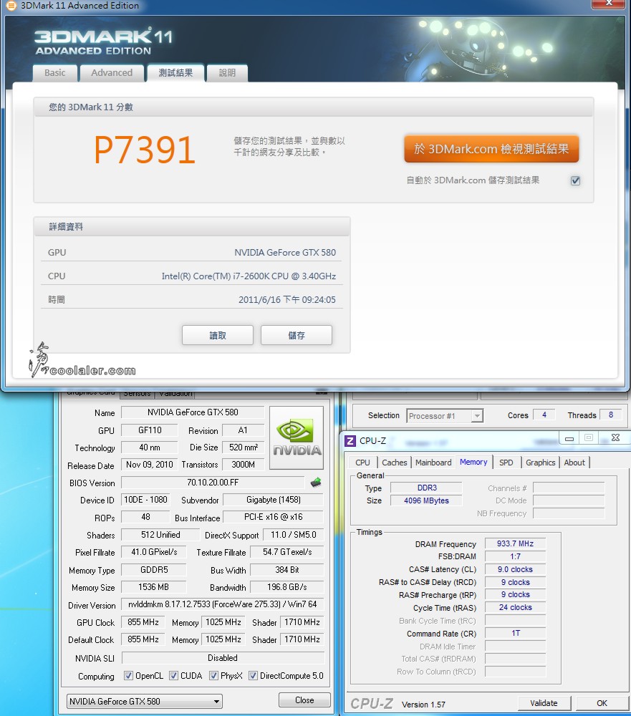Click the NVIDIA logo in GPU-Z
Screen dimensions: 631x716
tap(297, 437)
